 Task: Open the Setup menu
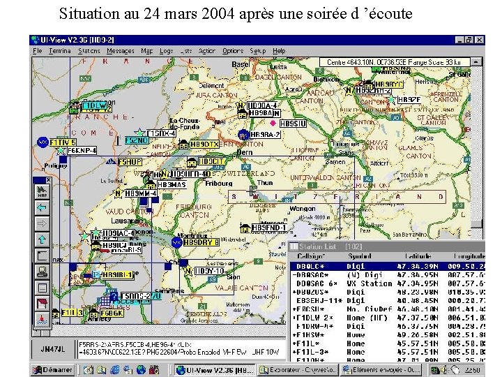click(x=258, y=51)
